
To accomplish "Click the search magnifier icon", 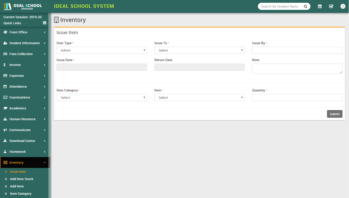I will 305,7.
